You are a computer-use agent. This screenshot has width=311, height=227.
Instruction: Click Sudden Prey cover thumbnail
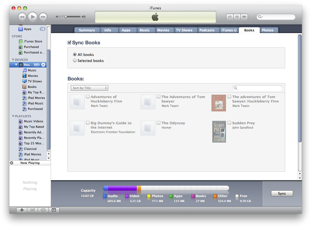pos(219,132)
